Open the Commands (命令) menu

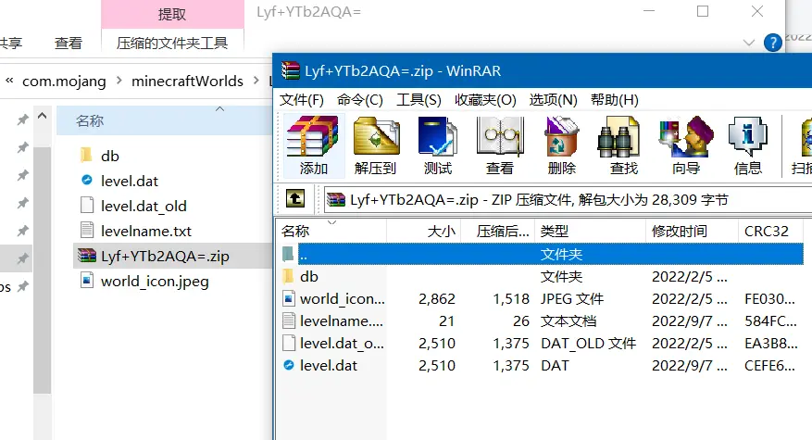360,99
